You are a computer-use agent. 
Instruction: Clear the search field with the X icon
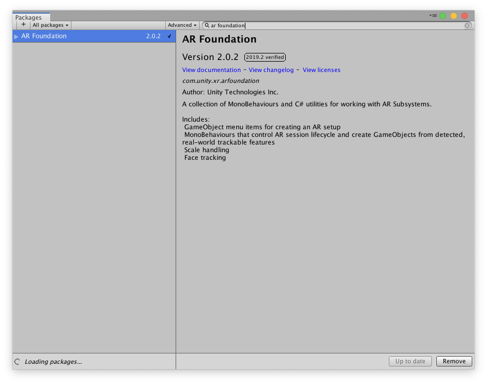(x=467, y=26)
